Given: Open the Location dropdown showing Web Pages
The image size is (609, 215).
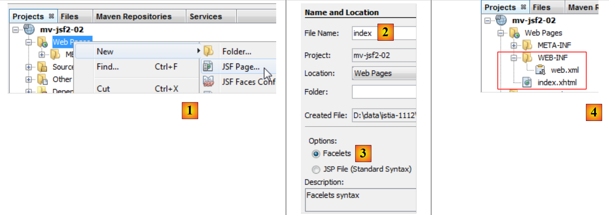Looking at the screenshot, I should tap(384, 73).
